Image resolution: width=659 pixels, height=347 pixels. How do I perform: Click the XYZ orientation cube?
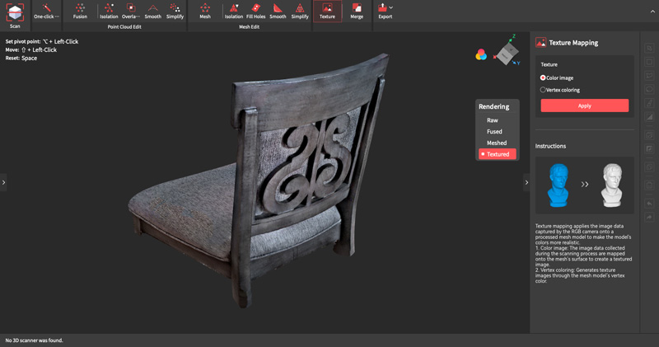click(x=507, y=53)
